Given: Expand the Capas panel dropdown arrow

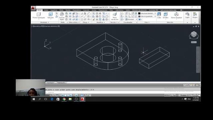Looking at the screenshot, I should click(187, 22).
